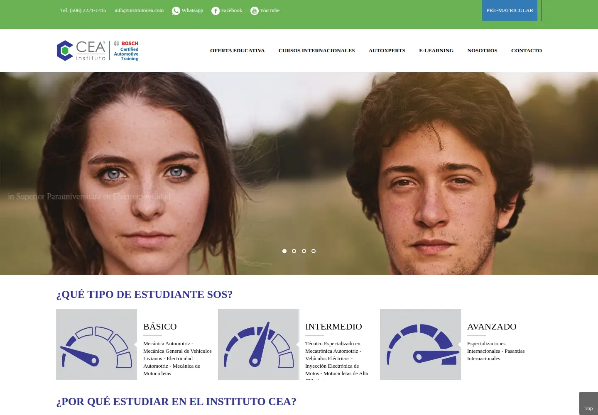Click the '¿Qué tipo de estudiante sos?' heading
This screenshot has width=598, height=415.
point(145,294)
